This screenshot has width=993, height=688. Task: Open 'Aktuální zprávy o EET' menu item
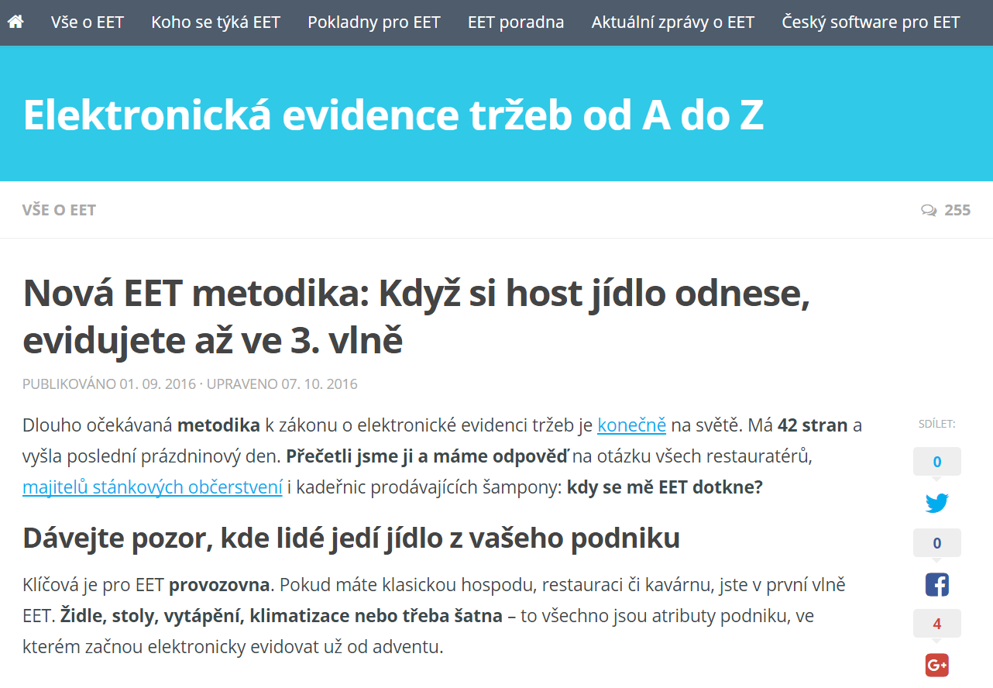(673, 22)
